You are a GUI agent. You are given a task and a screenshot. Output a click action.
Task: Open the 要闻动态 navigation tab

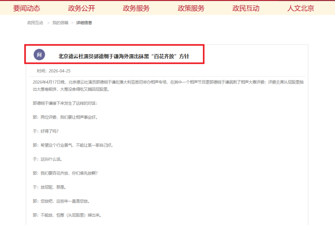27,8
